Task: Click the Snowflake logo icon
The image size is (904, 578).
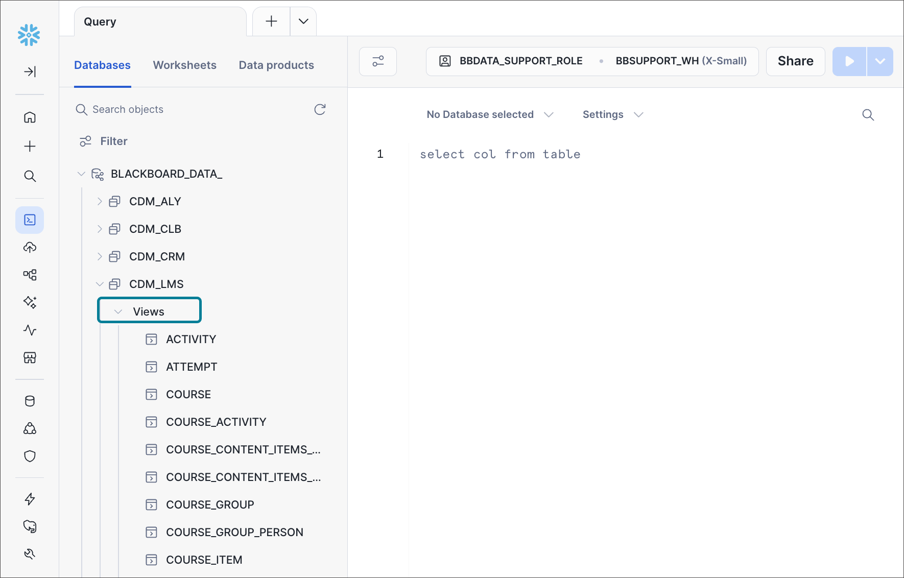Action: tap(29, 35)
